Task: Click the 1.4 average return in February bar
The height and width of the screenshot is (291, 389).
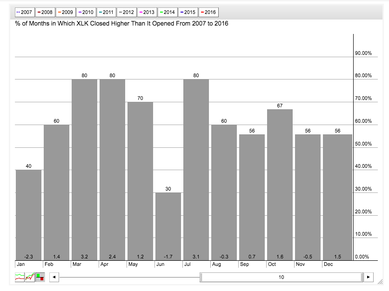Action: point(57,257)
